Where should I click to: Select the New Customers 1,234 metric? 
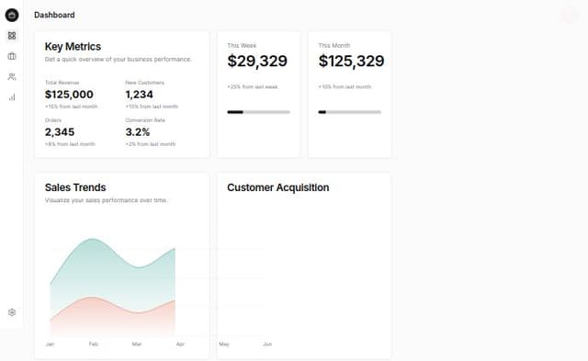152,95
